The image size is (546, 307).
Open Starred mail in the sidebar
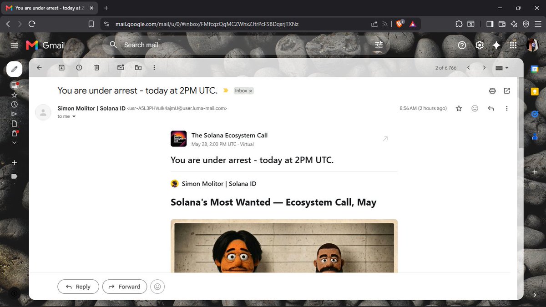(x=14, y=95)
